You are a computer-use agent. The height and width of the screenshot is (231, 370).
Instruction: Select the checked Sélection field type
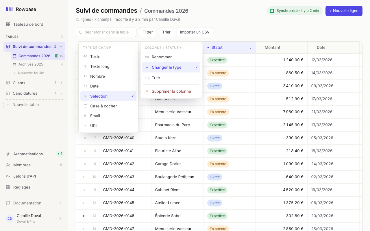[108, 96]
